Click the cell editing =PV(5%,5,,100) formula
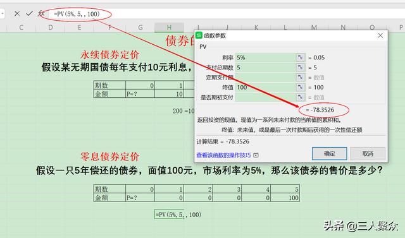This screenshot has width=405, height=238. [x=169, y=214]
